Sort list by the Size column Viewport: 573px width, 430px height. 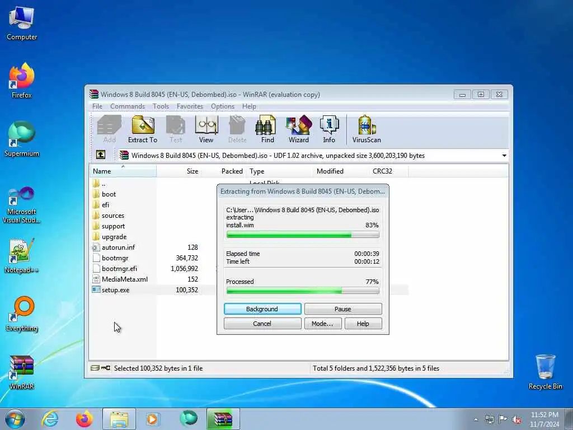pos(179,171)
